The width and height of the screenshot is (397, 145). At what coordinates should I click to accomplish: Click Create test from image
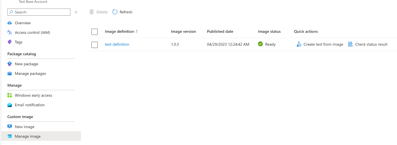tap(320, 44)
